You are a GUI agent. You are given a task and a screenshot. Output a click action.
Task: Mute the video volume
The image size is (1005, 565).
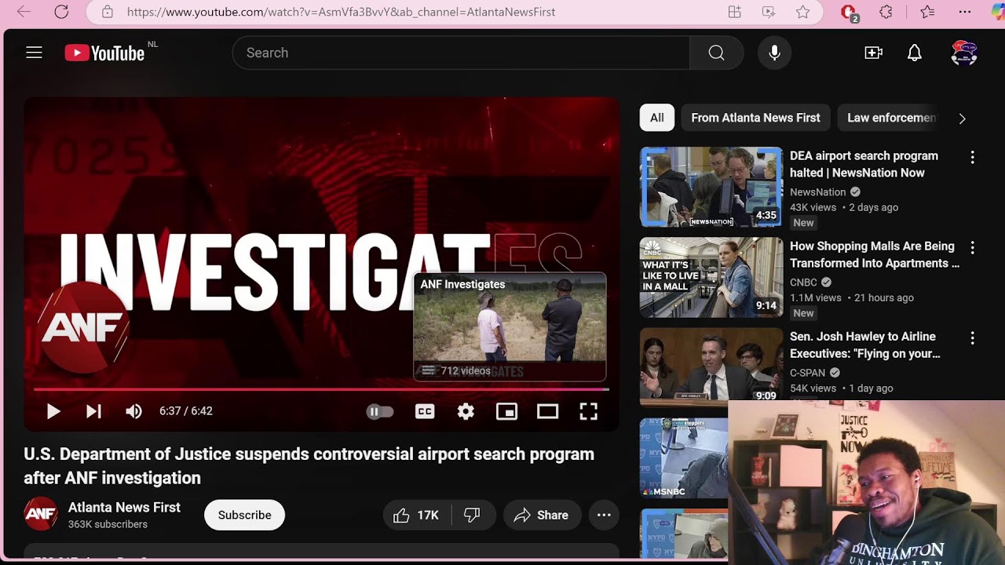tap(134, 411)
